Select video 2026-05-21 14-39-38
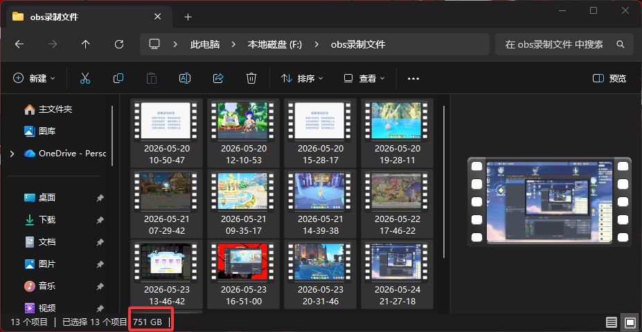The width and height of the screenshot is (642, 332). pos(321,203)
